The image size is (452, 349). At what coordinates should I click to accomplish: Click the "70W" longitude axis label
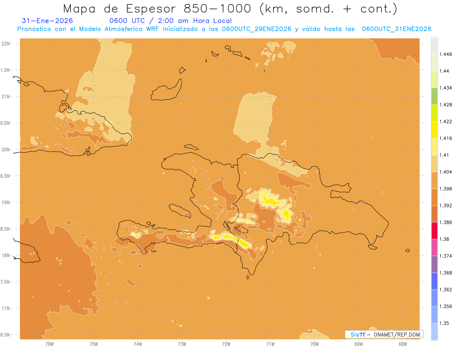[x=315, y=344]
